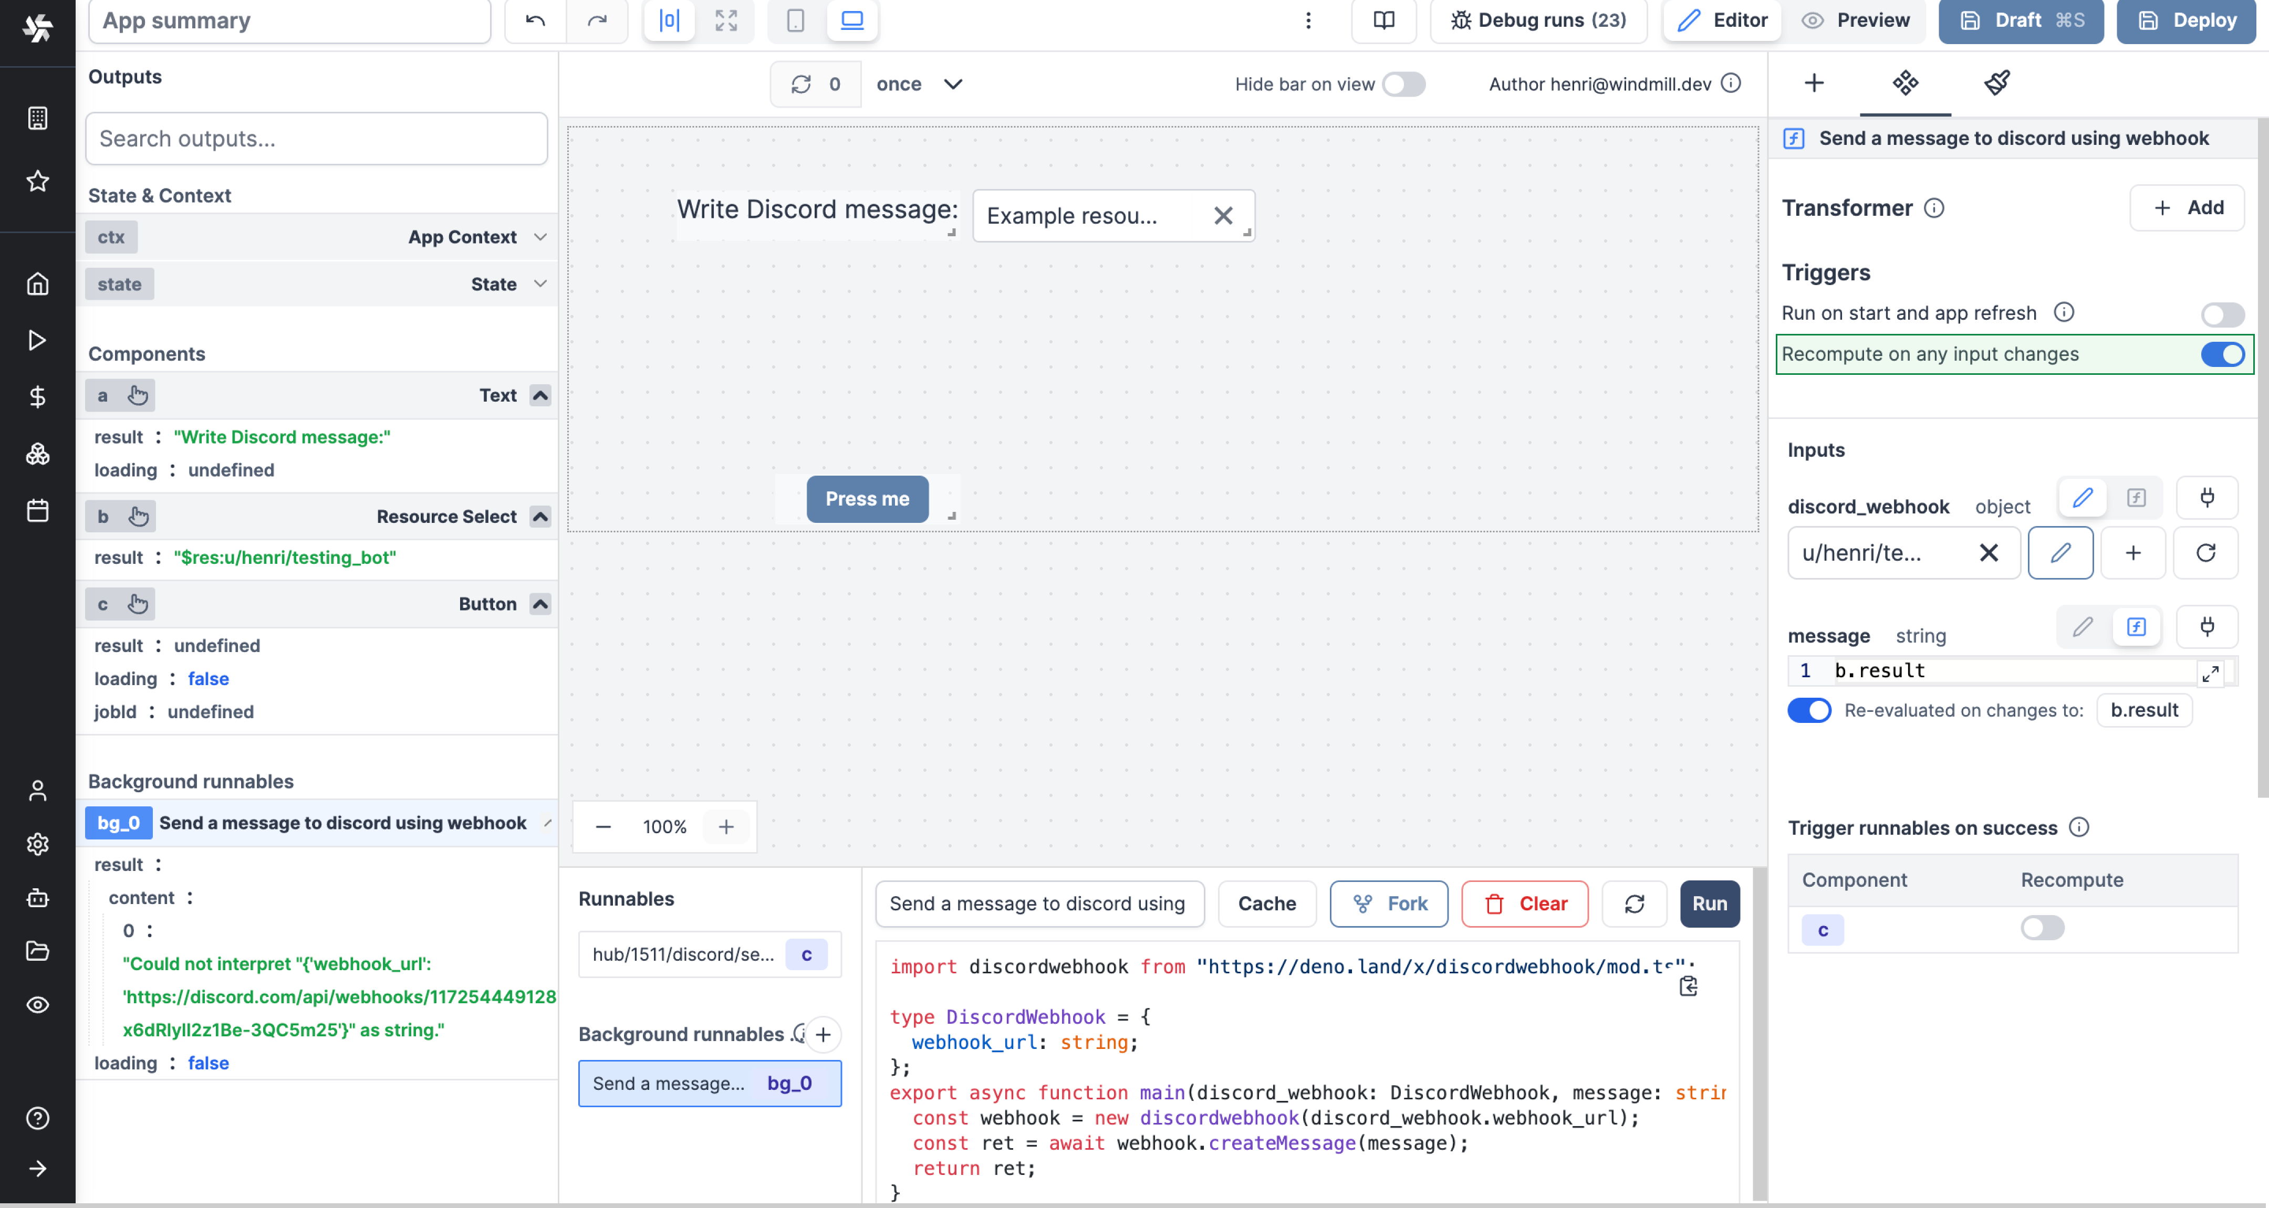
Task: Toggle Hide bar on view
Action: (1403, 83)
